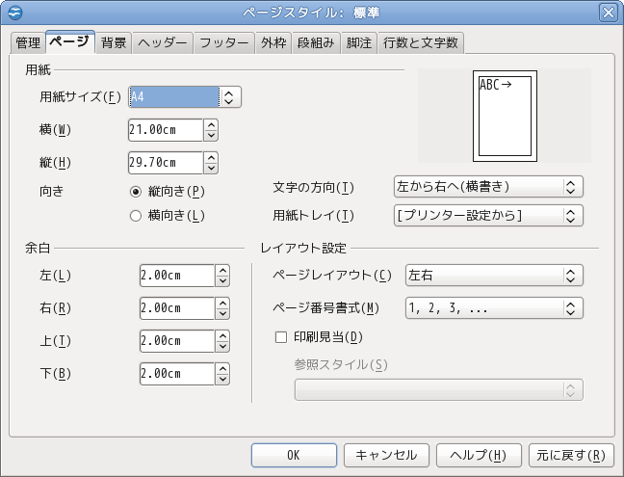Switch to the ヘッダー tab
624x477 pixels.
tap(162, 43)
